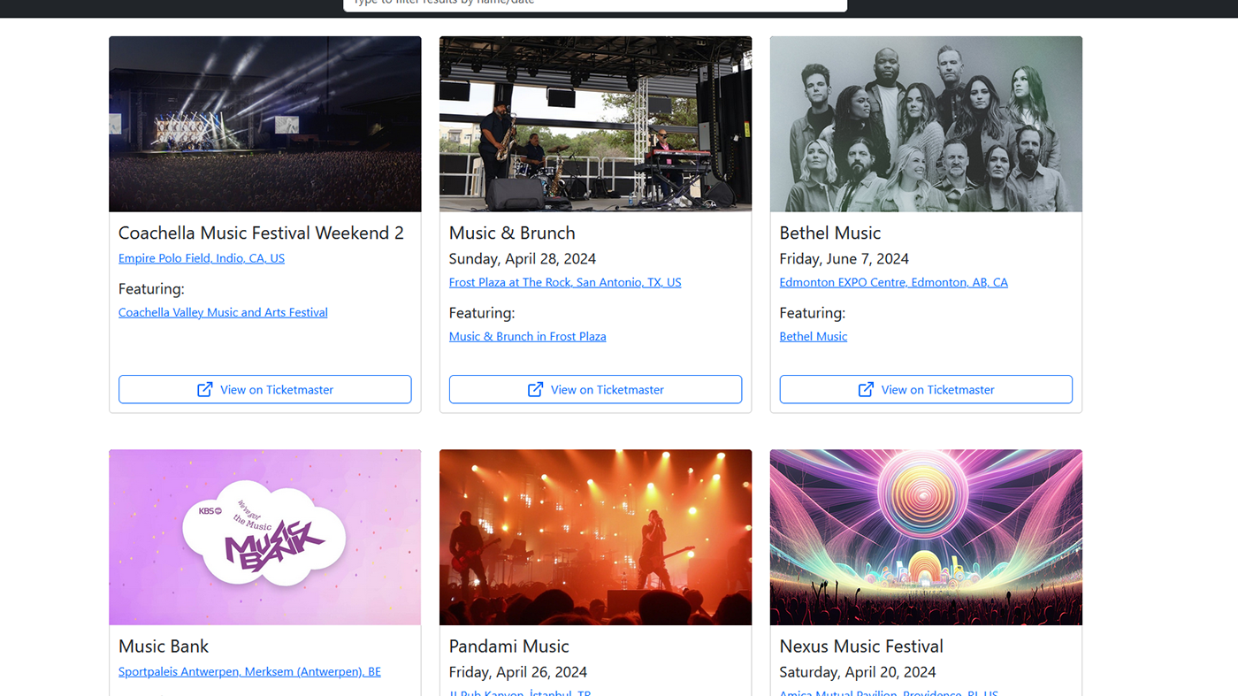Select the Nexus Music Festival card title
Screen dimensions: 1238x696
click(861, 646)
